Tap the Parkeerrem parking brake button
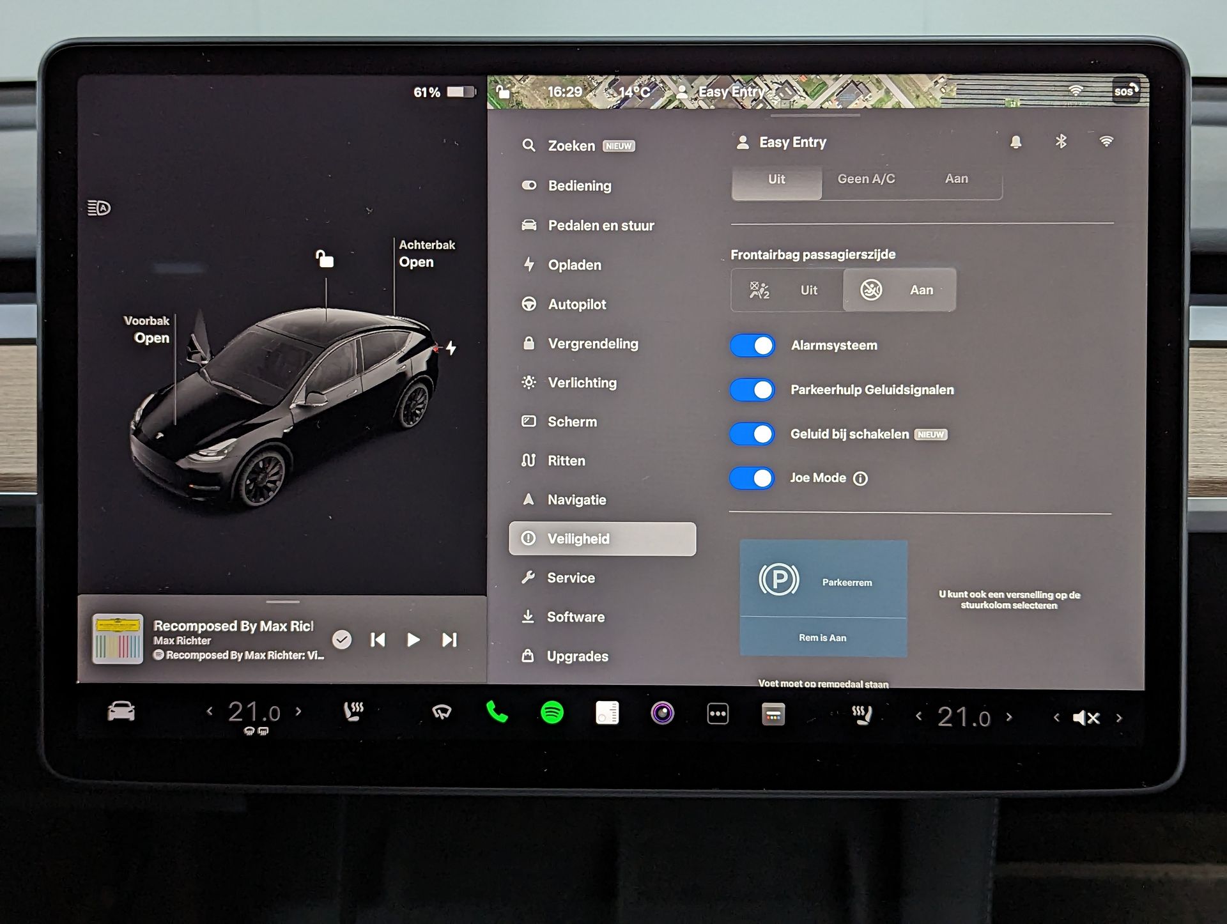 point(823,598)
